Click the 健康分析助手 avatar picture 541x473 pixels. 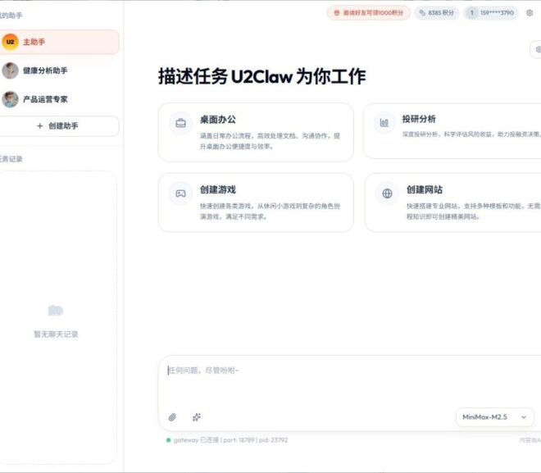10,70
